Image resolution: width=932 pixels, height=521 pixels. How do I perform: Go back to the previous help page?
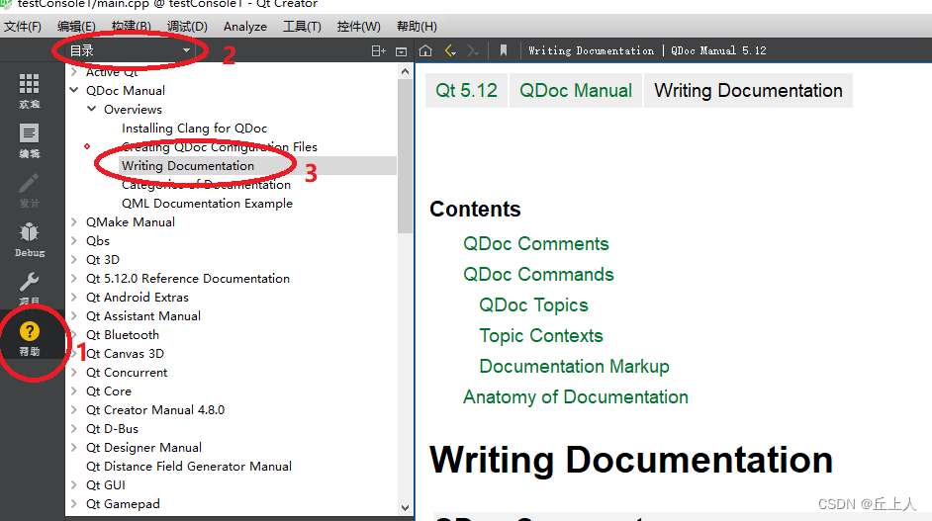pyautogui.click(x=450, y=51)
